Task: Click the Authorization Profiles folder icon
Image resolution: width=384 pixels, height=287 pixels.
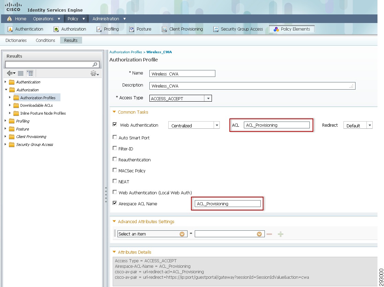Action: click(16, 98)
